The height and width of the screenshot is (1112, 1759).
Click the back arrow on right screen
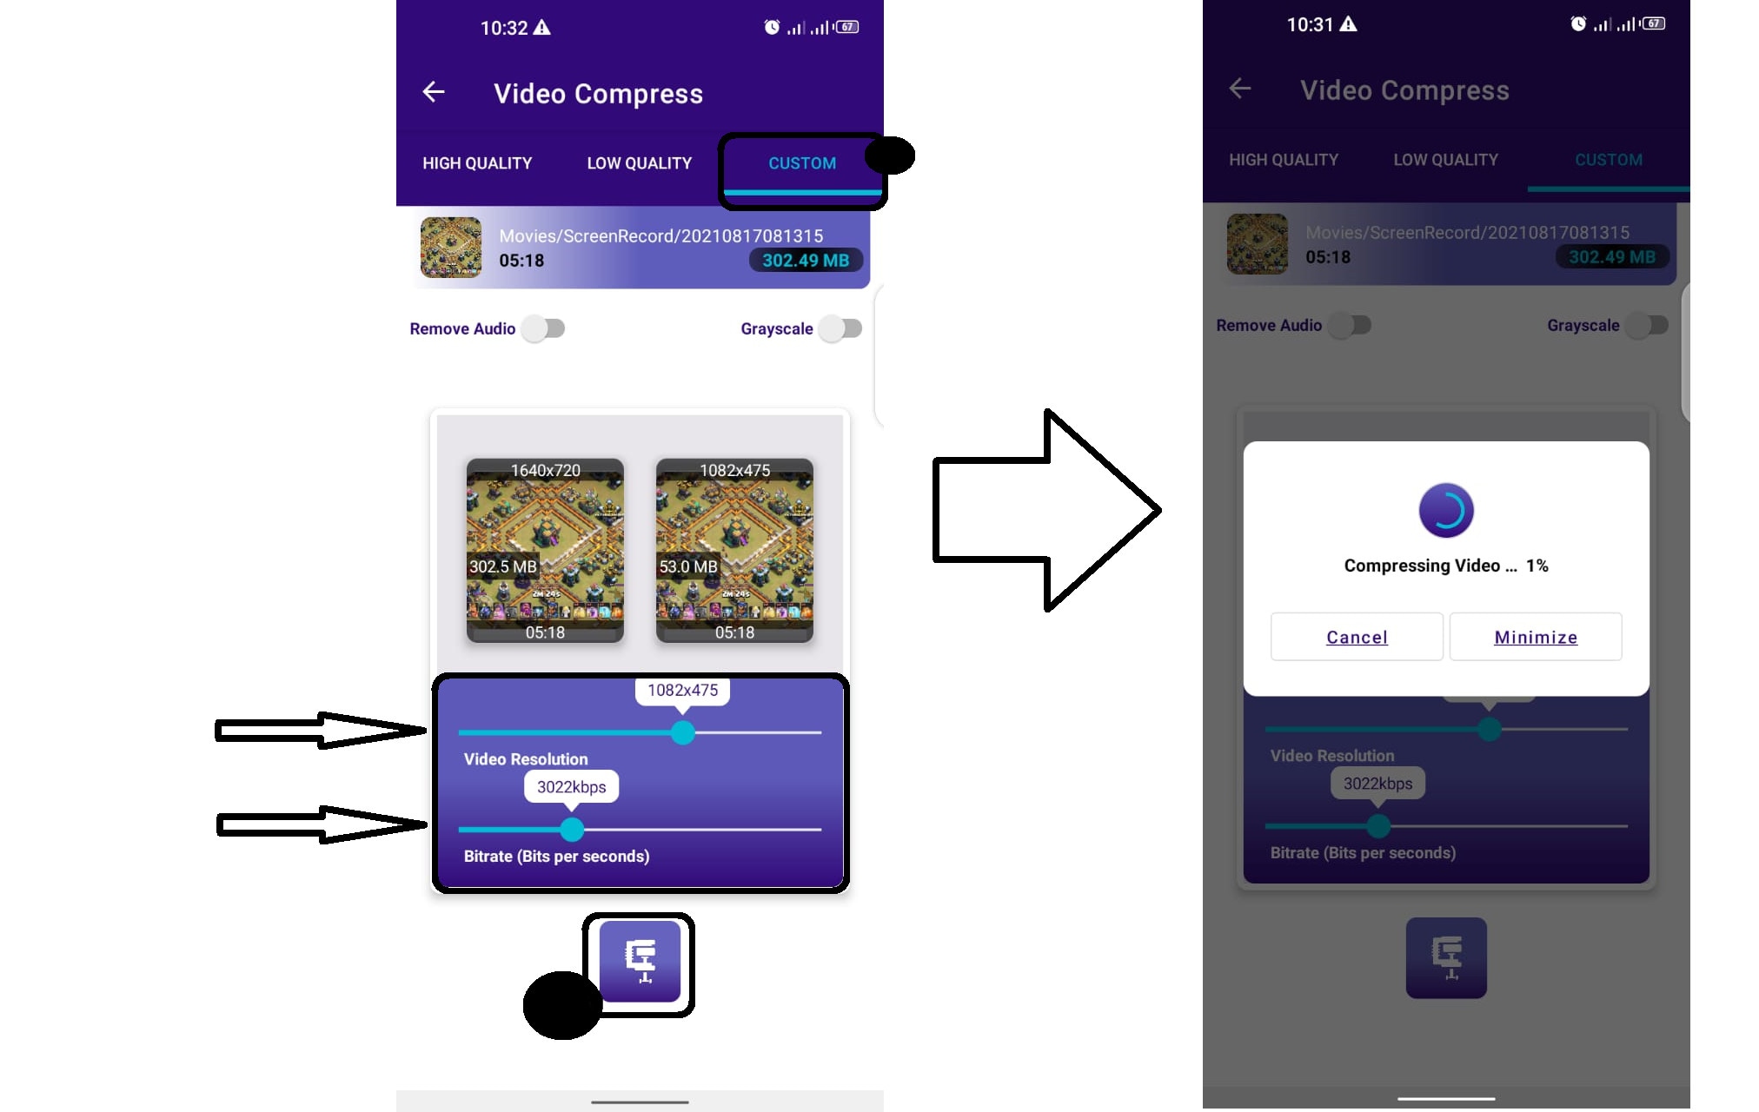1238,89
